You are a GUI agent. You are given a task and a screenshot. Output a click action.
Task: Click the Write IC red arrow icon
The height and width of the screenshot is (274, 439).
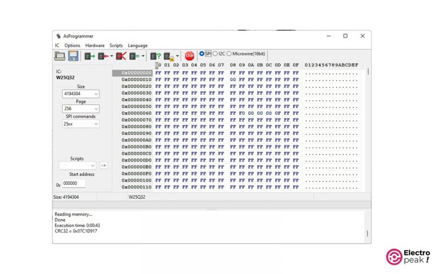point(103,56)
